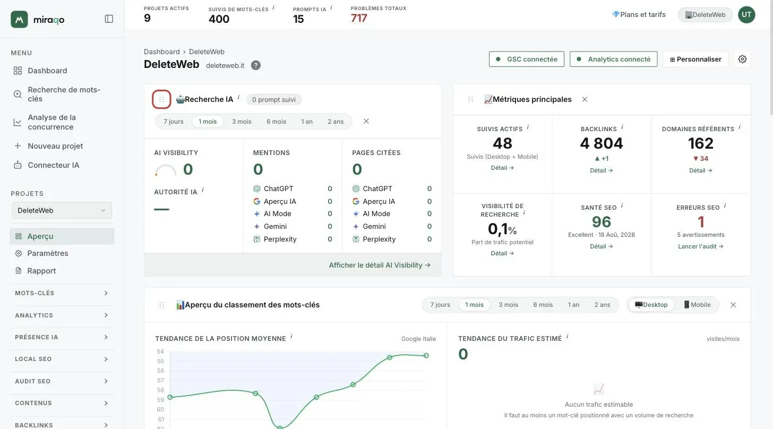Image resolution: width=773 pixels, height=429 pixels.
Task: Switch keyword ranking view to Mobile
Action: click(697, 305)
